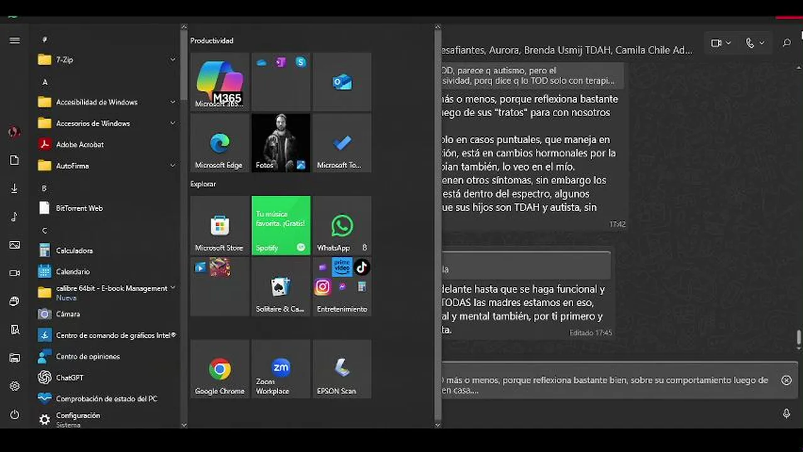Click the Start tiles scrollbar
Screen dimensions: 803x452
tap(438, 226)
